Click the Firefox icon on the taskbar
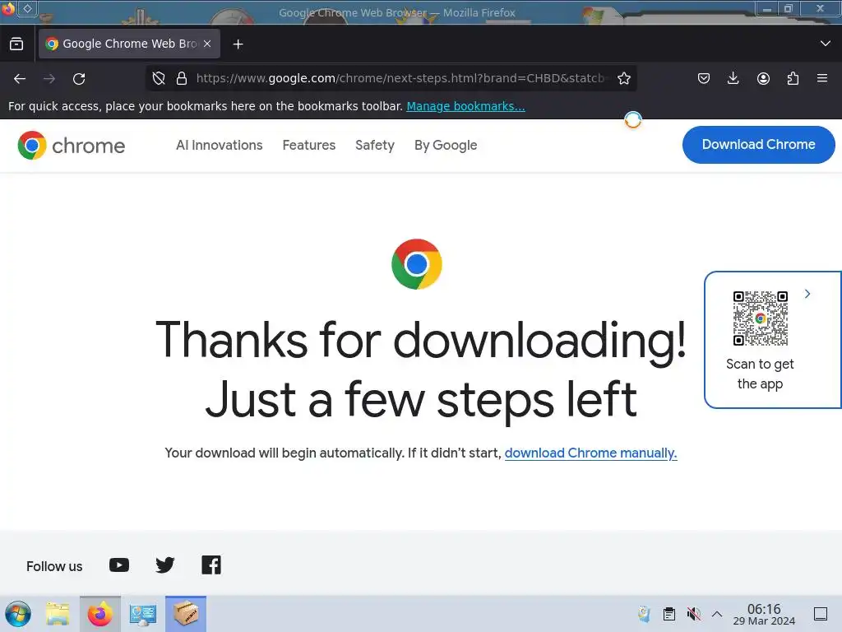 (99, 614)
